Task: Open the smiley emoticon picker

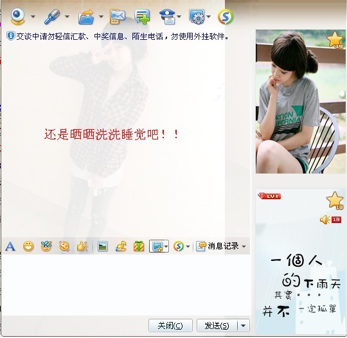Action: 28,246
